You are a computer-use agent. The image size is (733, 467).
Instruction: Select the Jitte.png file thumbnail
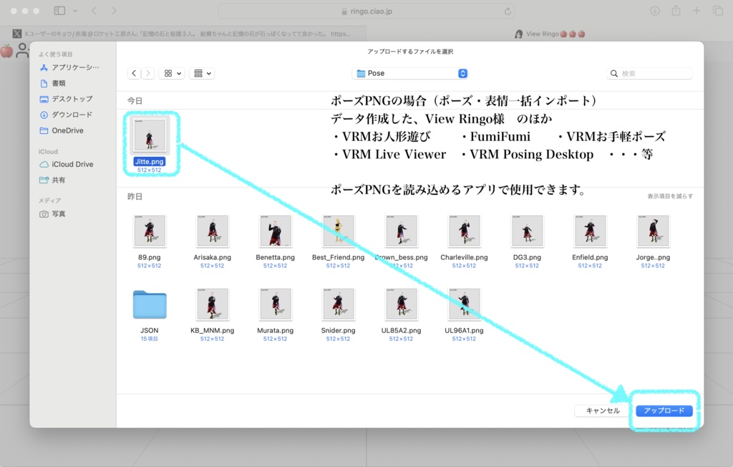pyautogui.click(x=150, y=135)
